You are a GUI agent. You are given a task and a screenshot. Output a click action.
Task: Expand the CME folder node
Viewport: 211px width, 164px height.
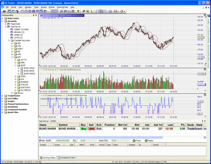[x=12, y=46]
